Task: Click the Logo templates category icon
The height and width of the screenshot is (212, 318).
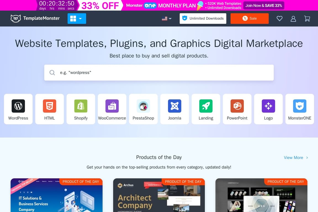Action: tap(268, 106)
